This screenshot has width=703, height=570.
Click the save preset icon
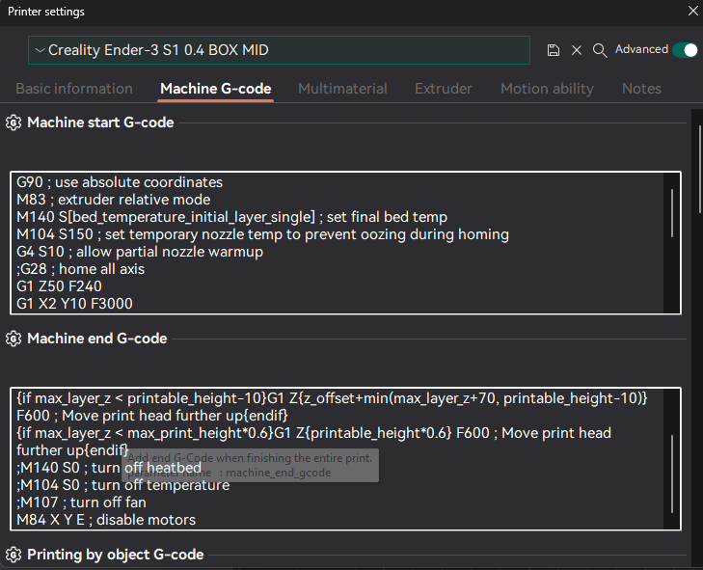pyautogui.click(x=554, y=50)
